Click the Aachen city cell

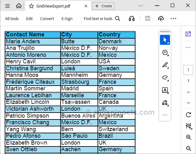(79, 150)
